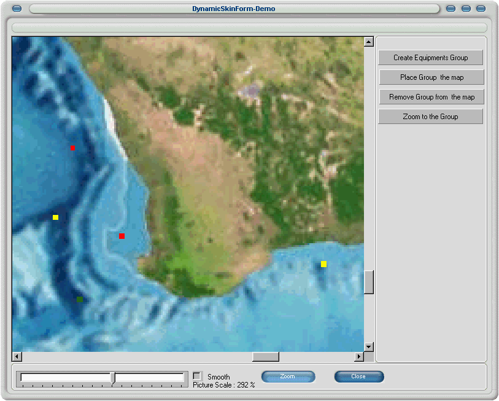The width and height of the screenshot is (499, 401).
Task: Click the vertical scrollbar thumb of the map
Action: (x=369, y=282)
